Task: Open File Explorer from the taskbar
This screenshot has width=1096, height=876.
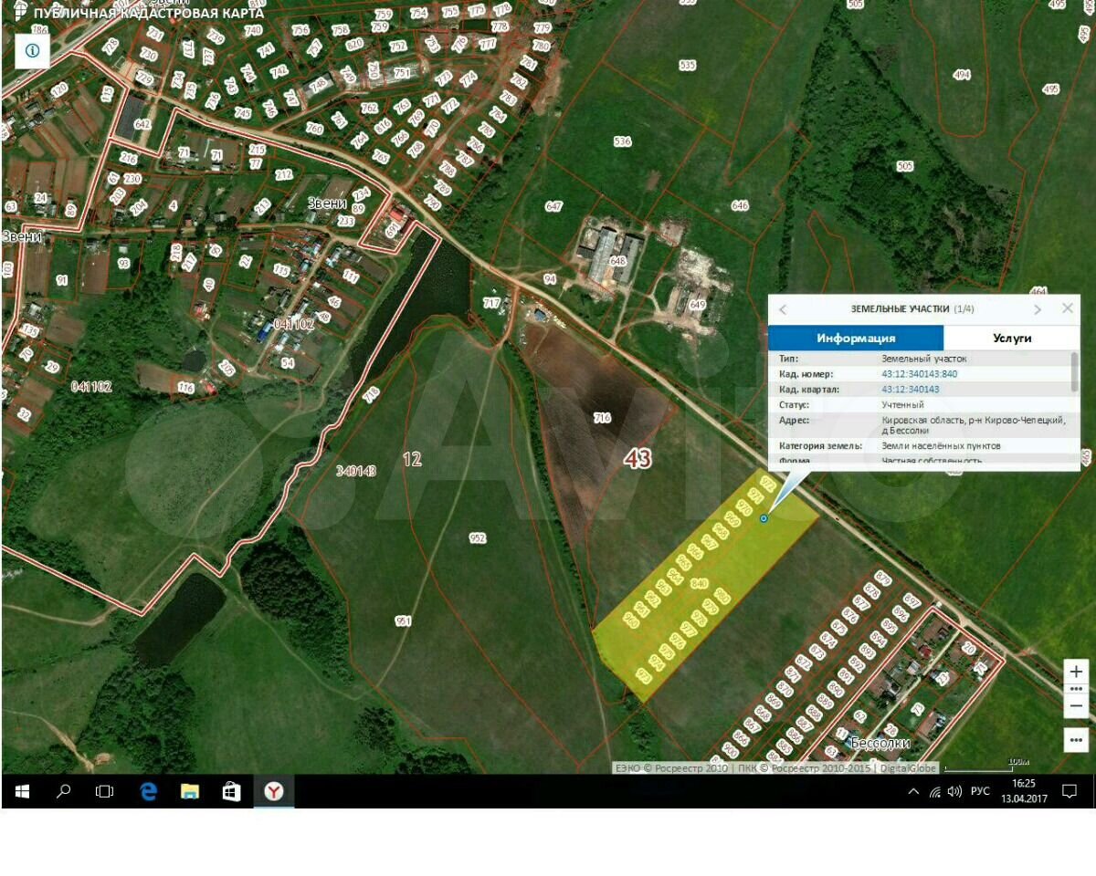Action: click(x=190, y=791)
